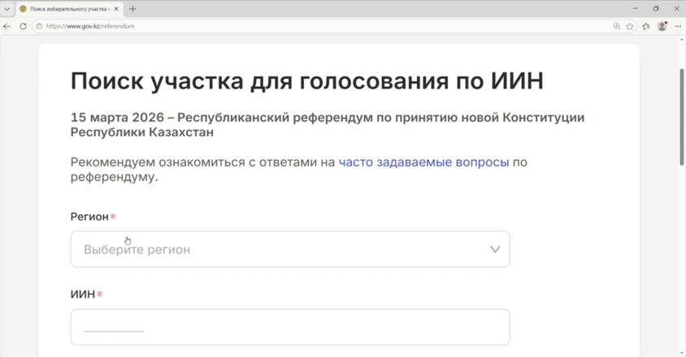Open the Favorites list icon
This screenshot has height=357, width=686.
(x=646, y=26)
